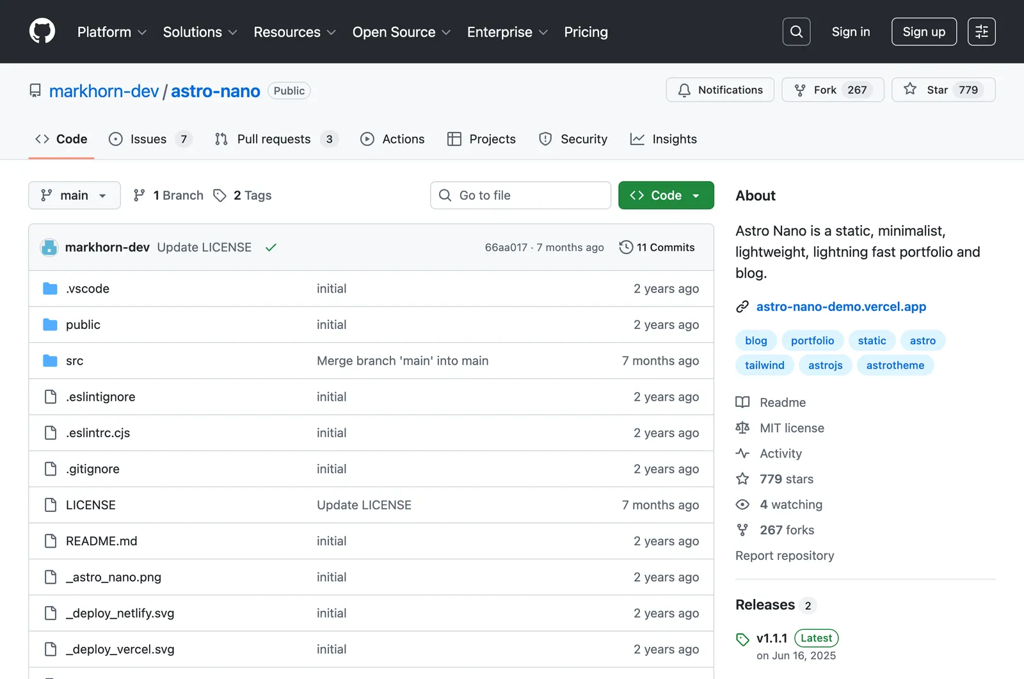Click the src folder icon
Screen dimensions: 1024x679
point(50,360)
